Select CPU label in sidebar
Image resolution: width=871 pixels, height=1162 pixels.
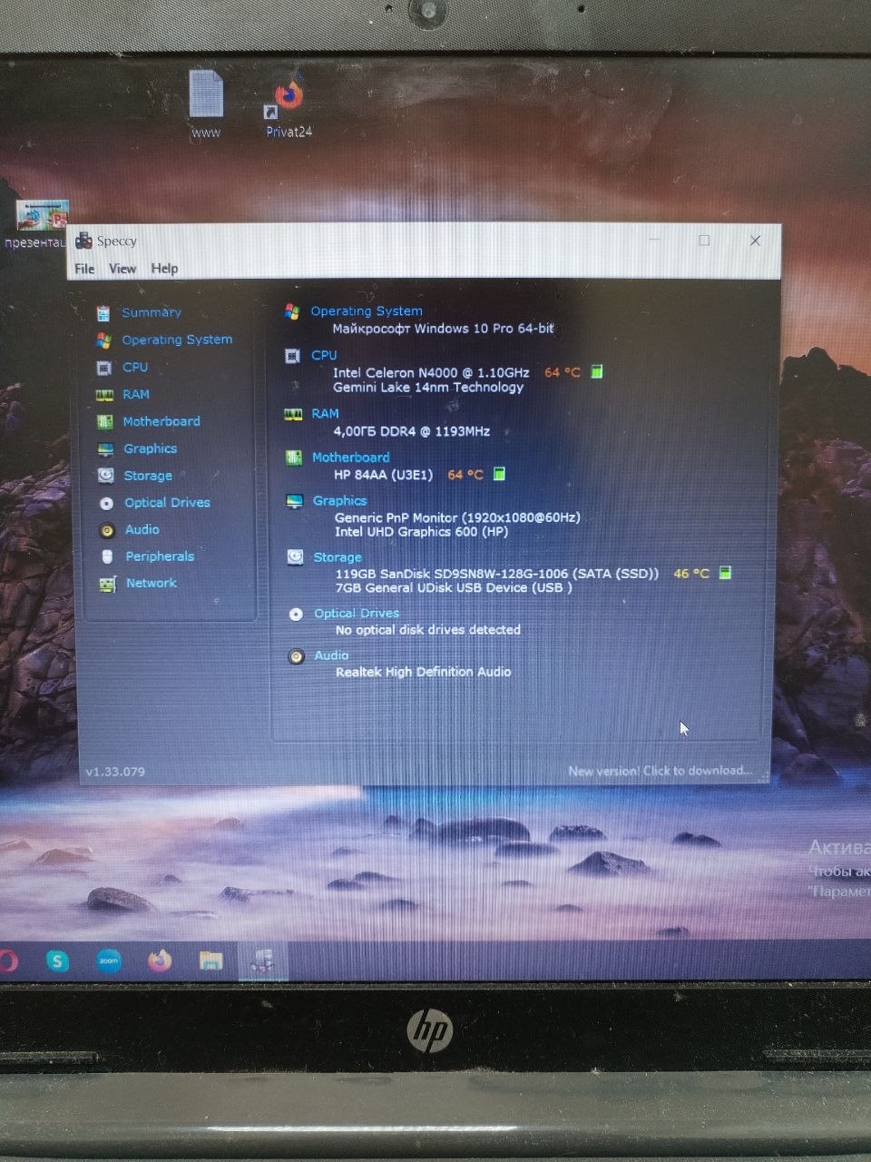[135, 367]
